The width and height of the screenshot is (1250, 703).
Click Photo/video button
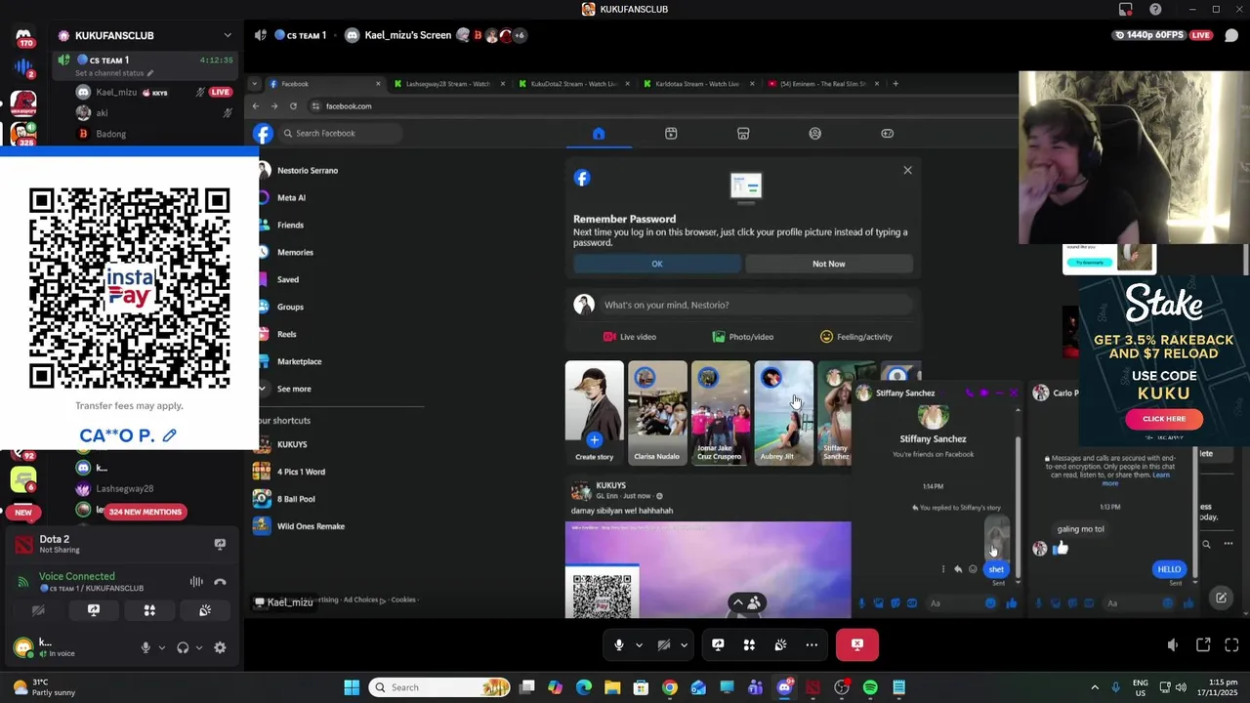(x=743, y=337)
